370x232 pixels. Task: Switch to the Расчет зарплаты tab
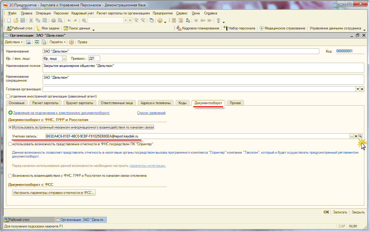pos(46,103)
